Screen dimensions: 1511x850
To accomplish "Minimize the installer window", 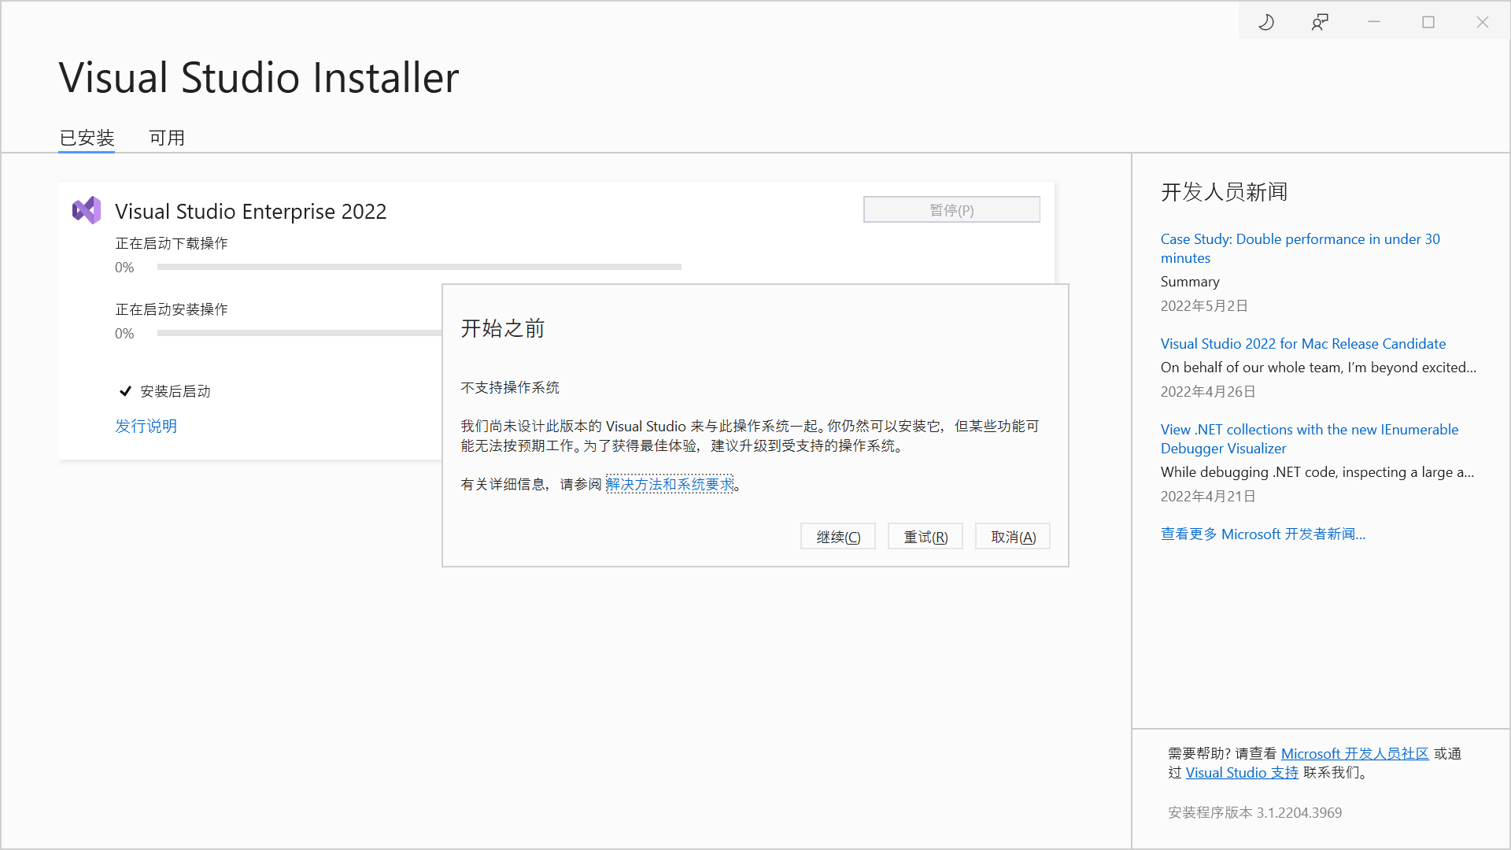I will (x=1374, y=22).
